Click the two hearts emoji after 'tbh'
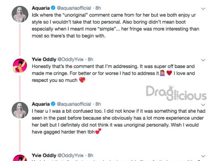 pyautogui.click(x=98, y=131)
